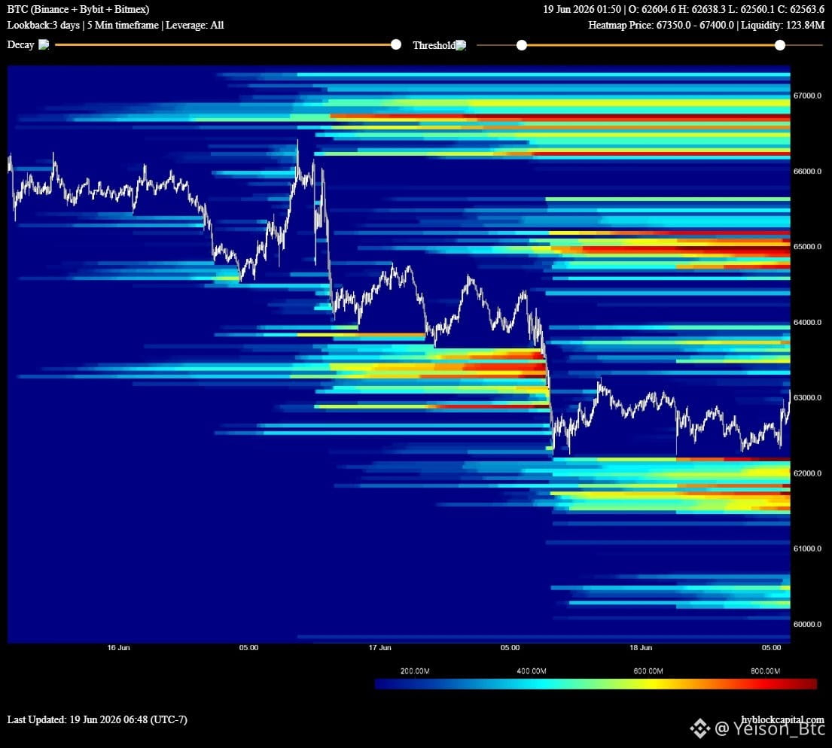Click the Decay label

pyautogui.click(x=20, y=44)
